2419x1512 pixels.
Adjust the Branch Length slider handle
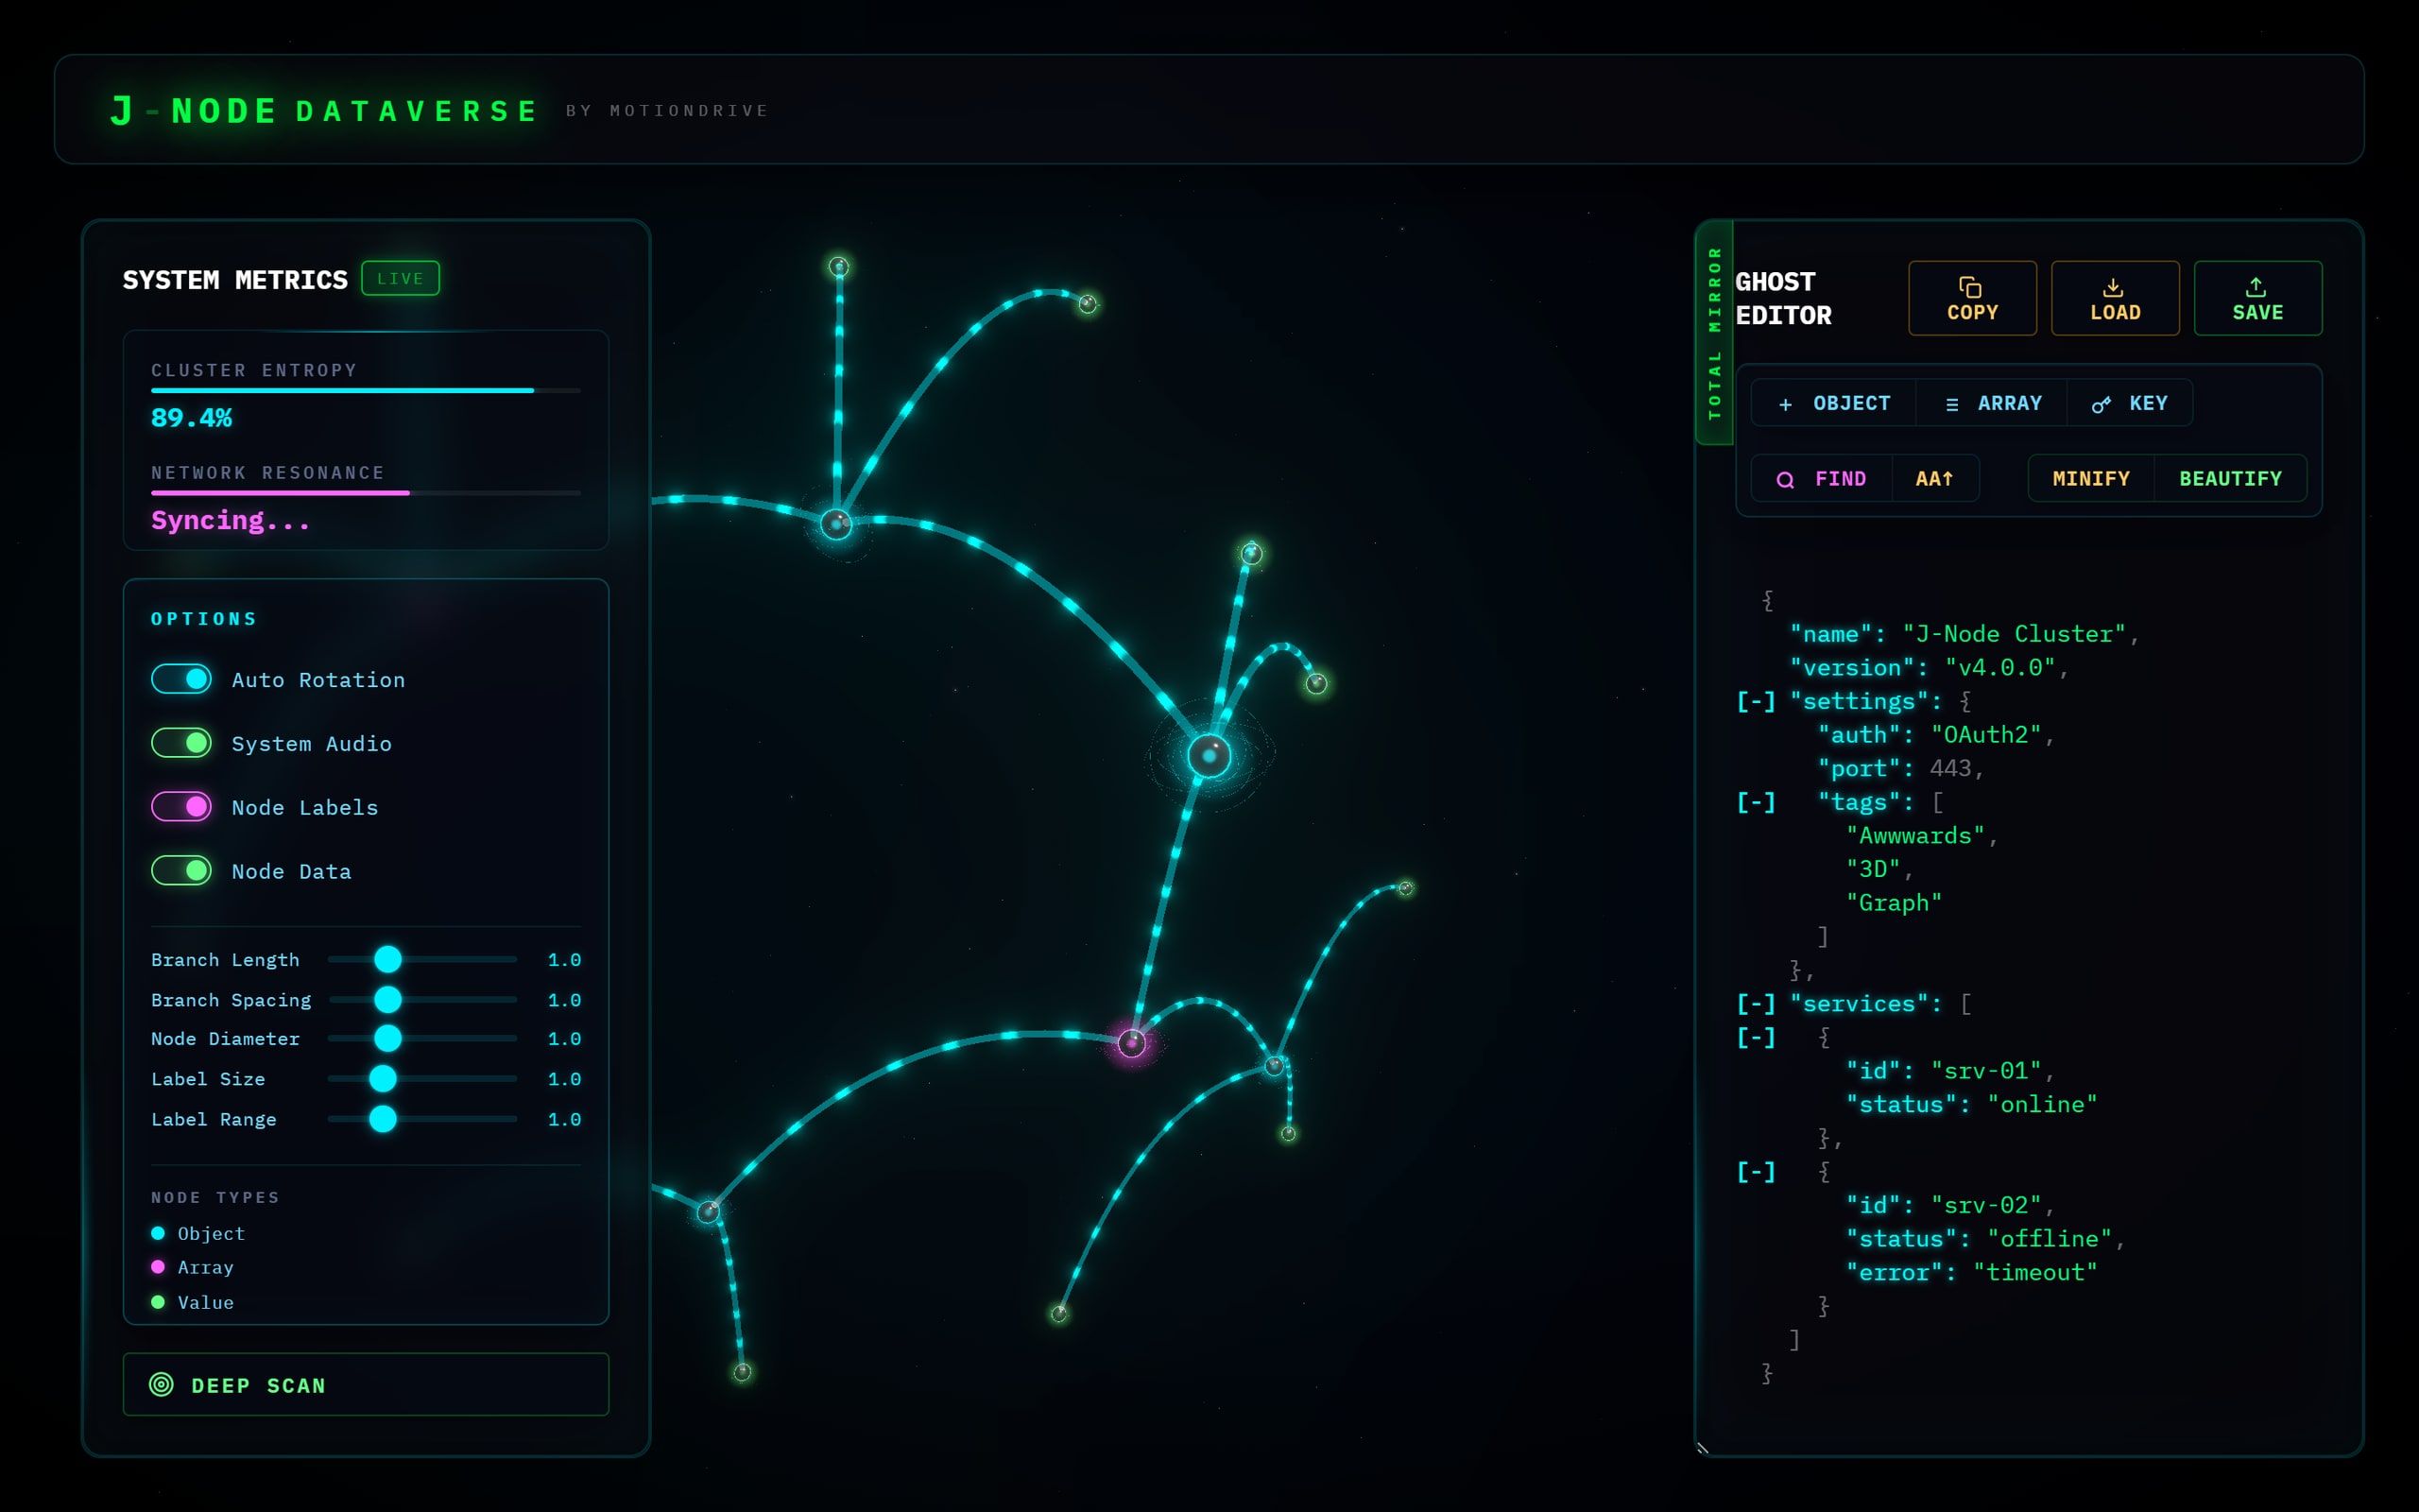click(x=387, y=959)
